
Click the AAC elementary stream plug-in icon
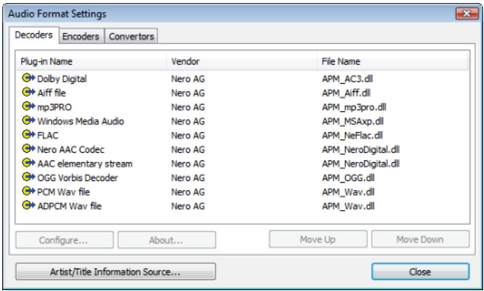[28, 163]
